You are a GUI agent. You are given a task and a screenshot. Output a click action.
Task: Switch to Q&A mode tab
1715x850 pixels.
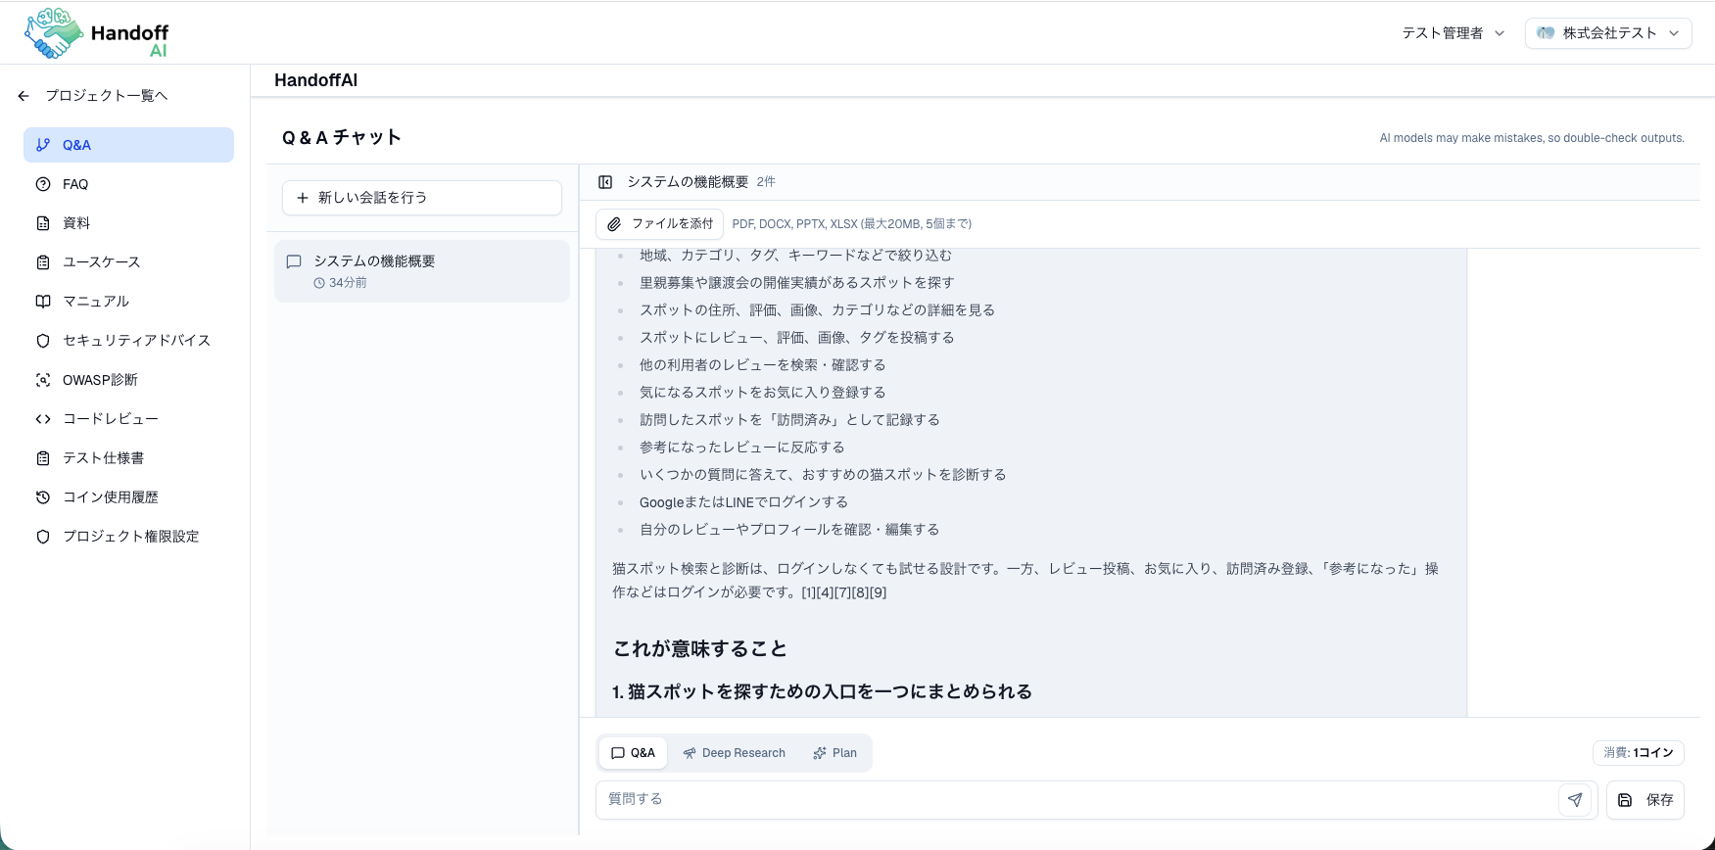[633, 753]
